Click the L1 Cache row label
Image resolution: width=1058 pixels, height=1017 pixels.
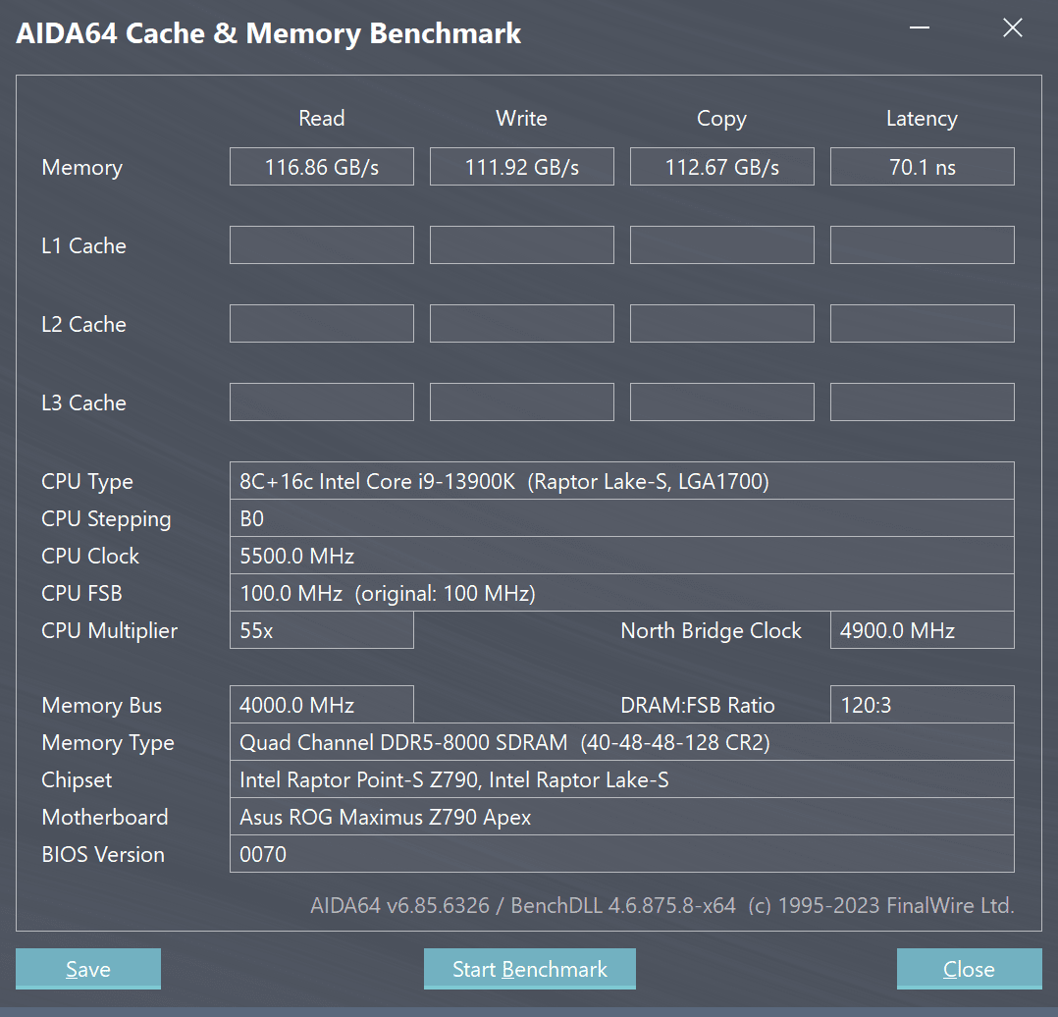[83, 245]
